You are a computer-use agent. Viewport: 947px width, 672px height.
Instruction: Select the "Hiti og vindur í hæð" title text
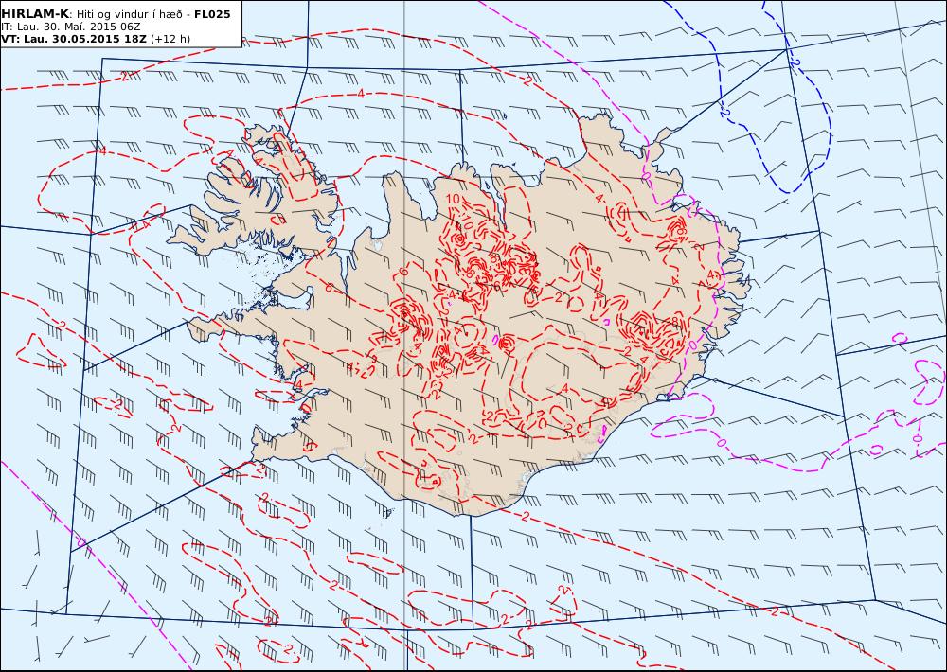point(131,14)
